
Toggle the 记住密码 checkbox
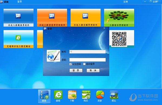[x=70, y=64]
